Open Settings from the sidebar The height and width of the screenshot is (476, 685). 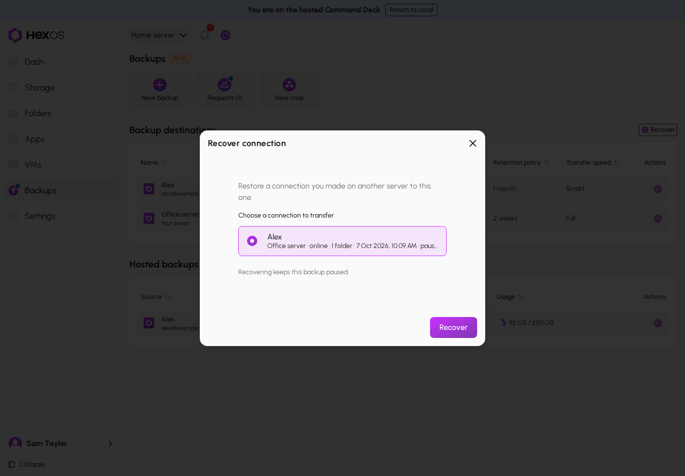61,216
